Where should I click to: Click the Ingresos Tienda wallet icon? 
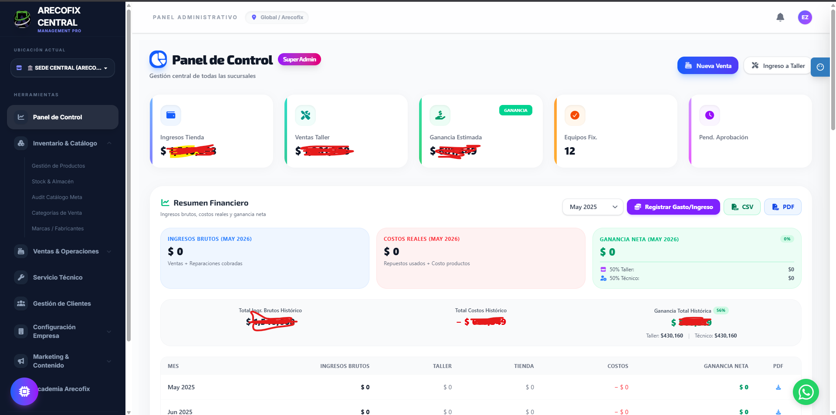(x=171, y=115)
